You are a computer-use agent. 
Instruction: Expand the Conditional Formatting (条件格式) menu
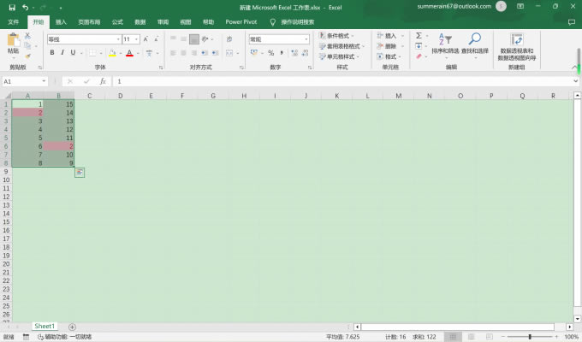pyautogui.click(x=342, y=36)
